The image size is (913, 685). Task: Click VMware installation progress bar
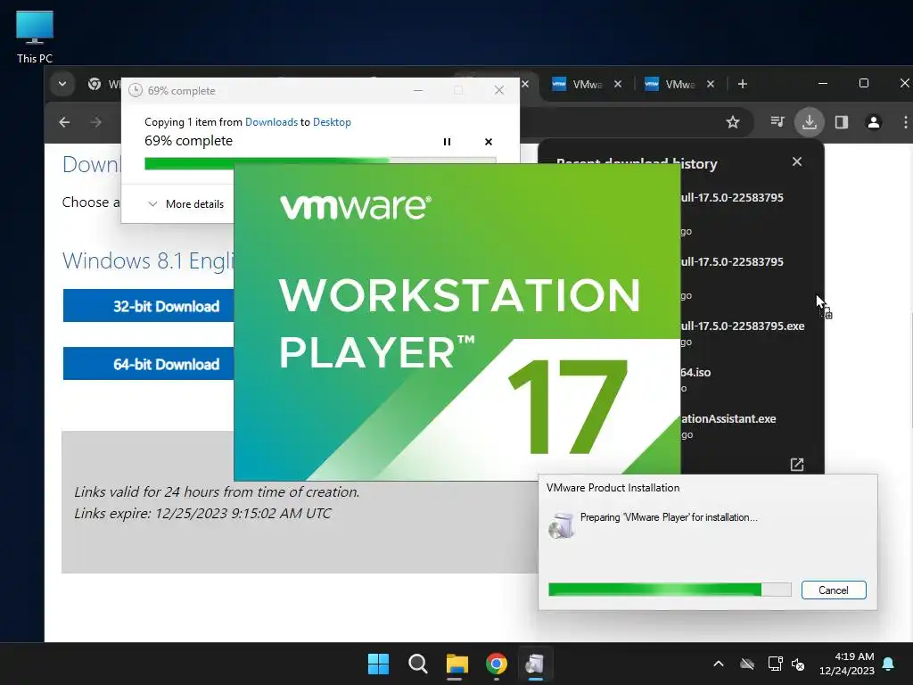tap(670, 590)
